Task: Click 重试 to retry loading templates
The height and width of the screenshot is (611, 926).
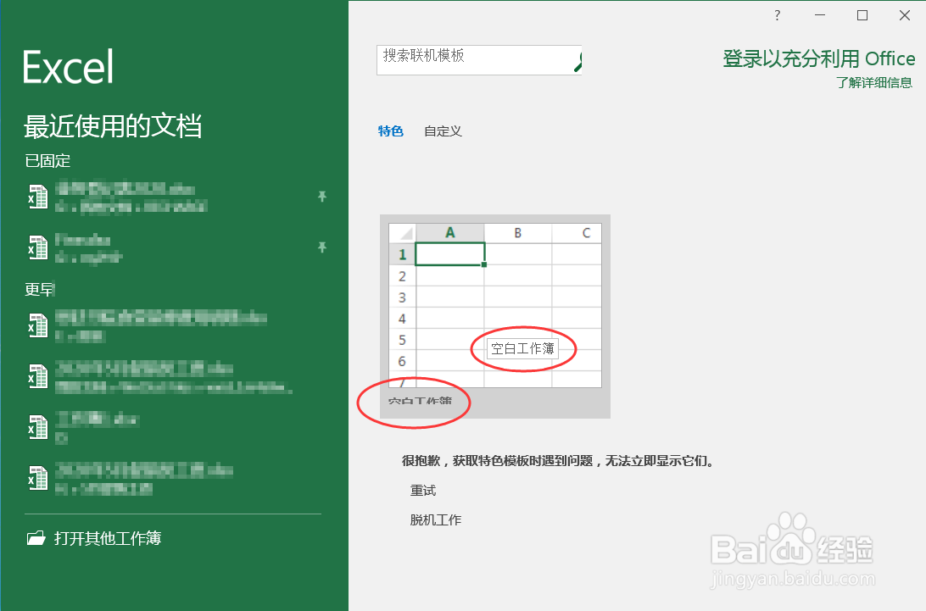Action: tap(423, 490)
